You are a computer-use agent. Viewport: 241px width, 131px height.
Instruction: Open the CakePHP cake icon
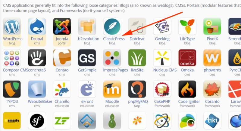pos(162,89)
